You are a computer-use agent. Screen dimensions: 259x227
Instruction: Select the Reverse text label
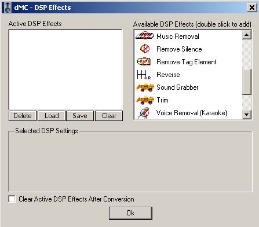point(168,75)
